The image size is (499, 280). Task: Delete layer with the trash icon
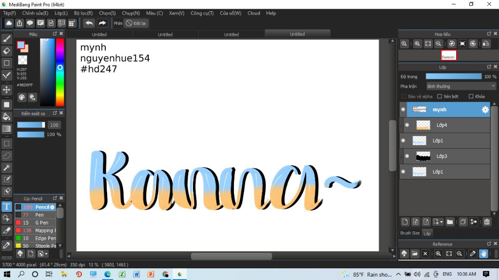coord(487,222)
